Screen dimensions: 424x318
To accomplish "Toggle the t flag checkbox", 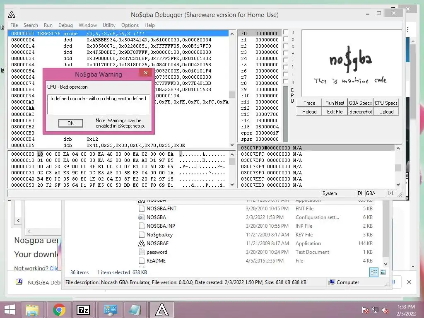I will (x=286, y=75).
